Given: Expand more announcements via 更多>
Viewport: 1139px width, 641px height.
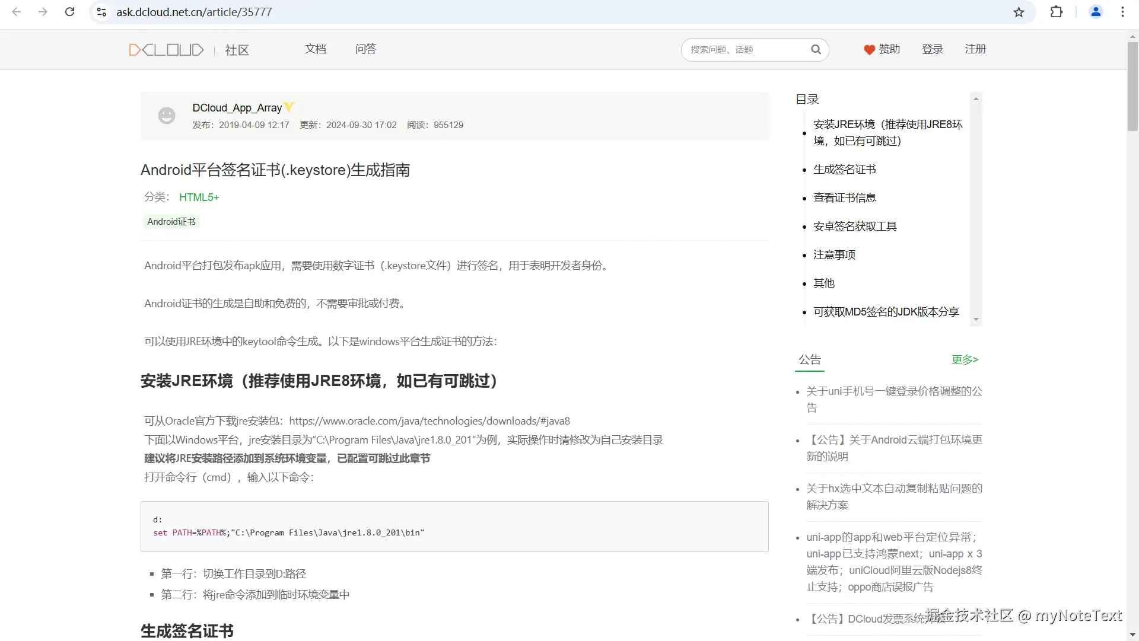Looking at the screenshot, I should (x=965, y=360).
